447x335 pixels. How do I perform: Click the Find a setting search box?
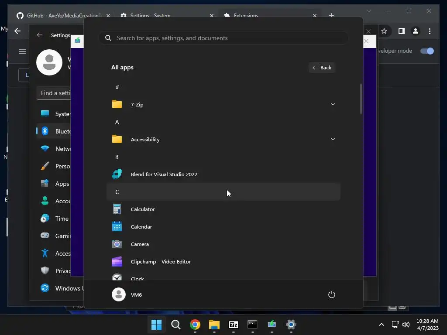tap(54, 93)
